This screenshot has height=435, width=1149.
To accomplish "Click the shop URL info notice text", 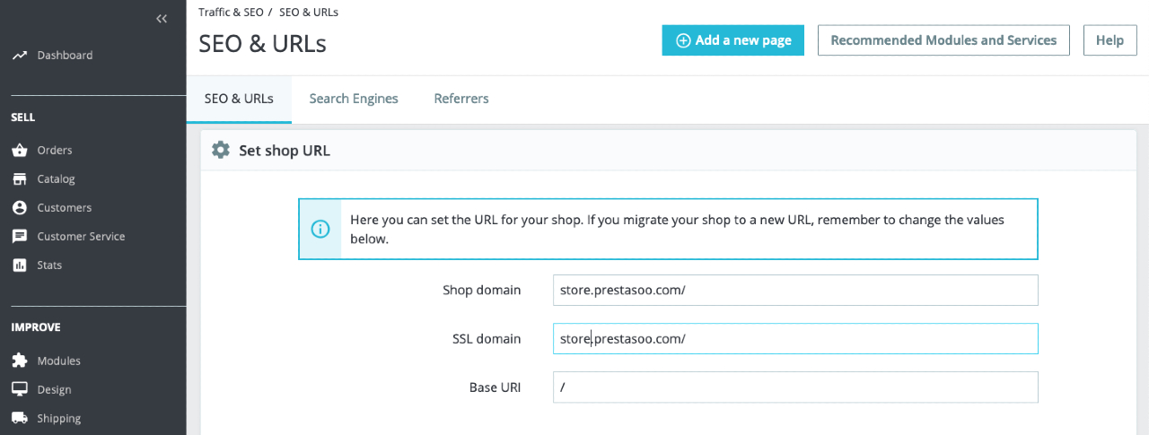I will coord(677,230).
